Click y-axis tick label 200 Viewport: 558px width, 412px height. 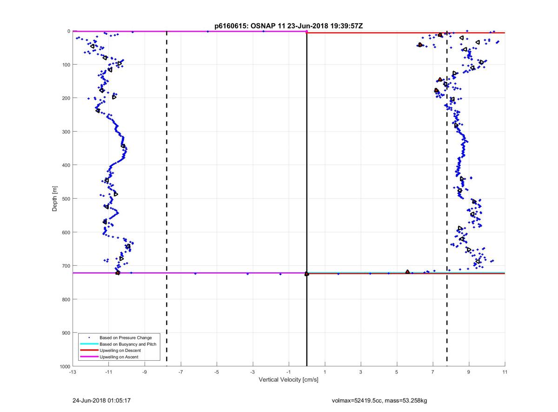point(66,98)
